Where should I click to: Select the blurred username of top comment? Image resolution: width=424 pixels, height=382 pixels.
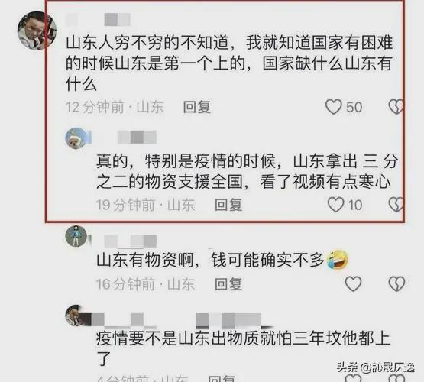tap(98, 20)
